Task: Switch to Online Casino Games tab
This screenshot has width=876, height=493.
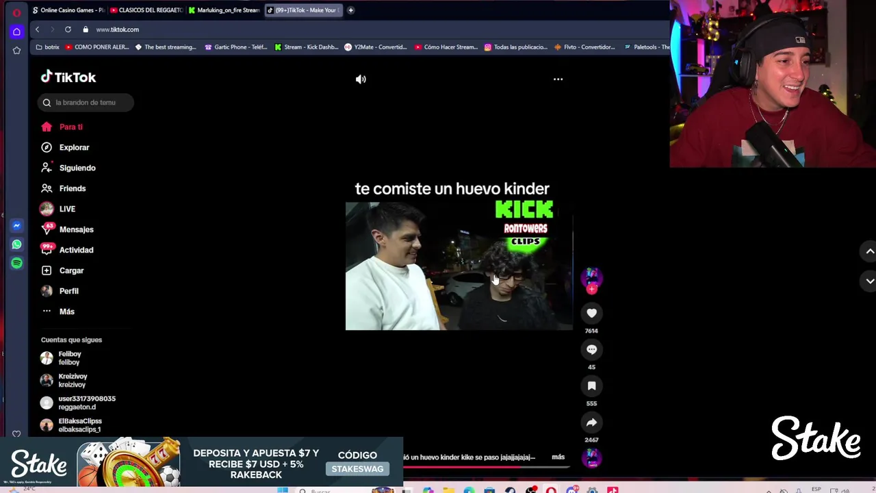Action: tap(68, 10)
